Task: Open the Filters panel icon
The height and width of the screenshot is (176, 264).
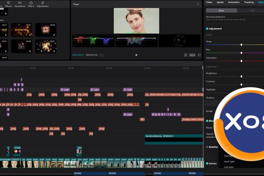Action: tap(31, 4)
